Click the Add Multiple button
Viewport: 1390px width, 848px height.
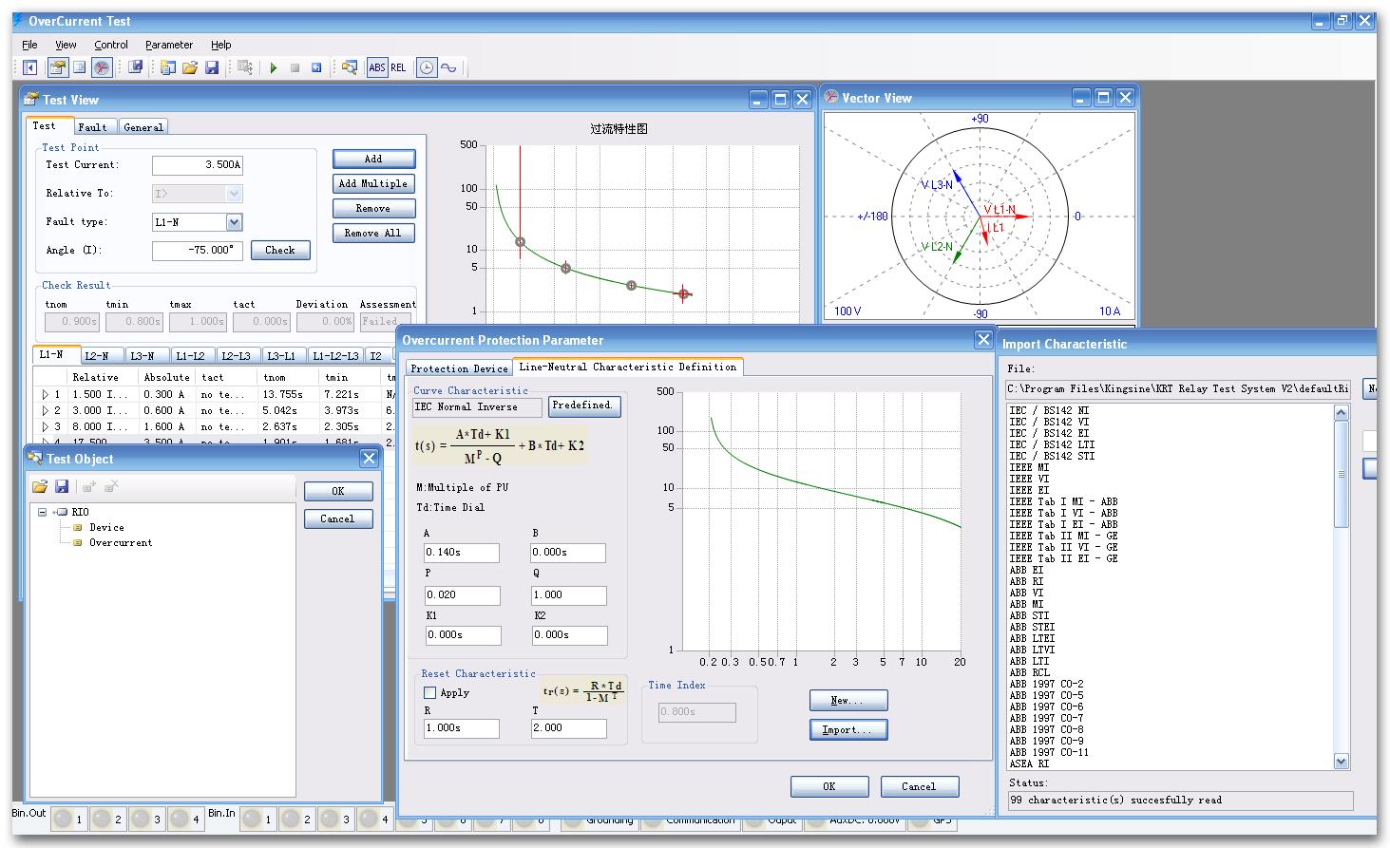(372, 184)
